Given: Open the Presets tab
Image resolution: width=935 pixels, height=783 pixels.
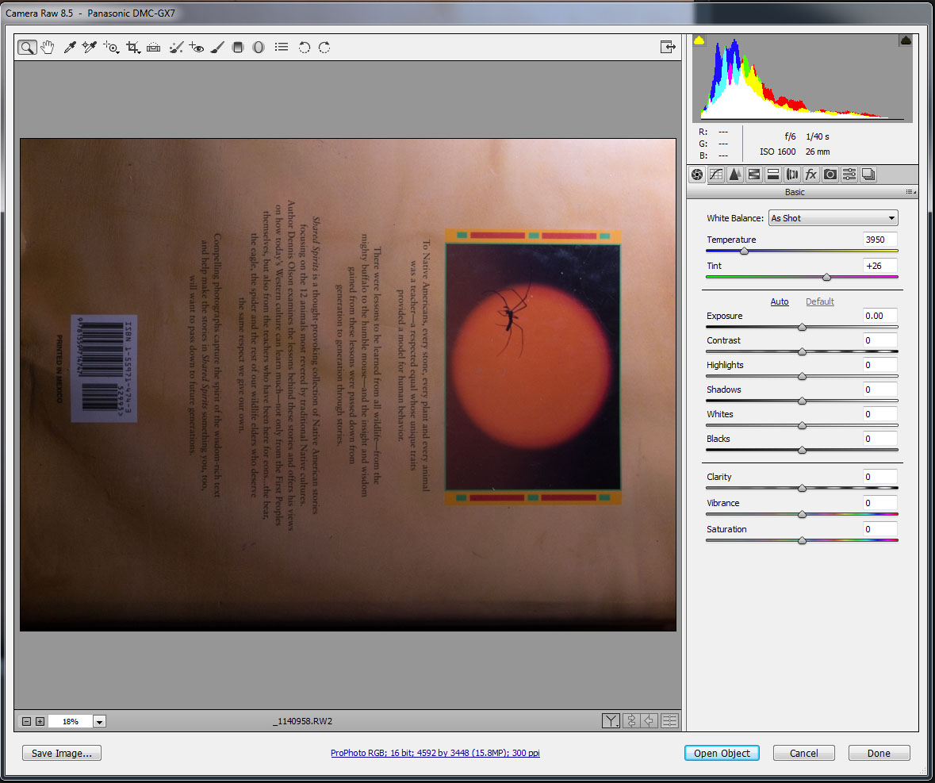Looking at the screenshot, I should [x=849, y=175].
